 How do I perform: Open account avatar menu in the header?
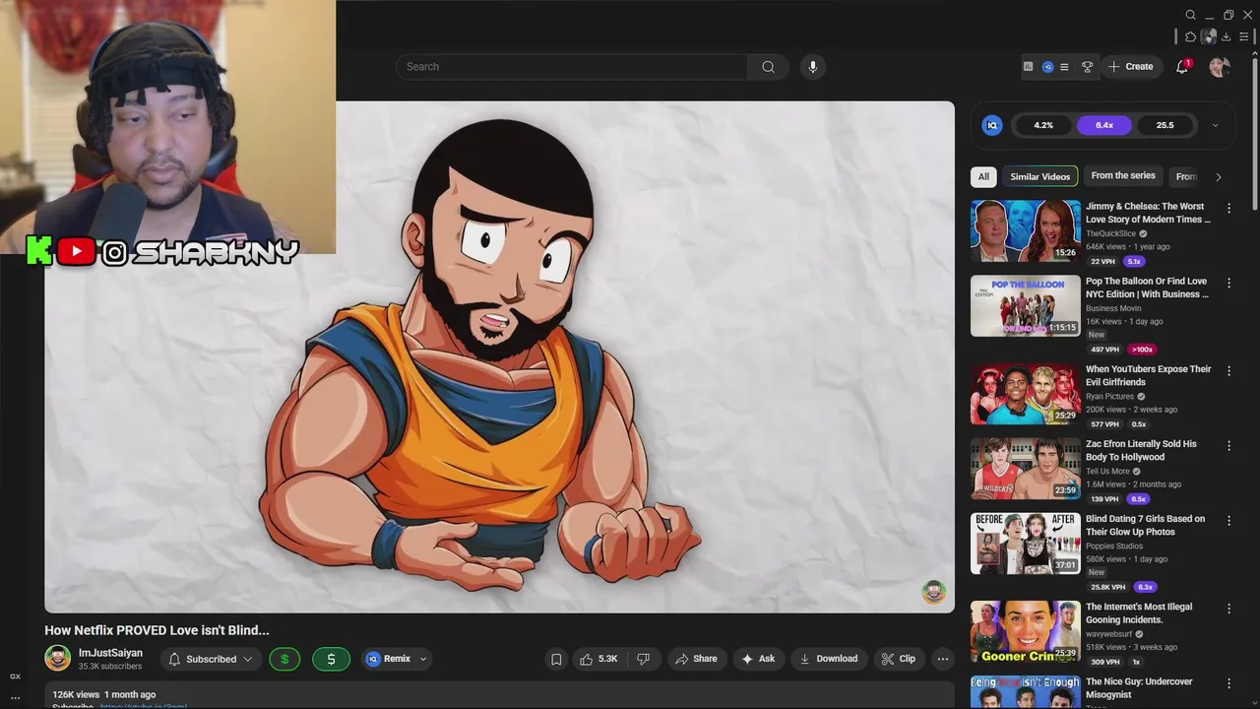point(1220,67)
